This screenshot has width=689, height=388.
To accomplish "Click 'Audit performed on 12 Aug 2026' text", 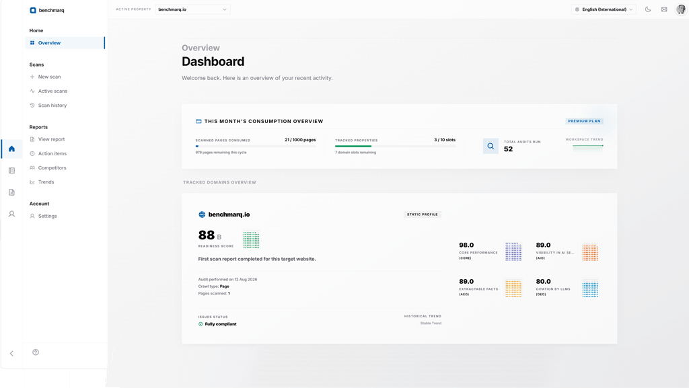I will pos(227,280).
